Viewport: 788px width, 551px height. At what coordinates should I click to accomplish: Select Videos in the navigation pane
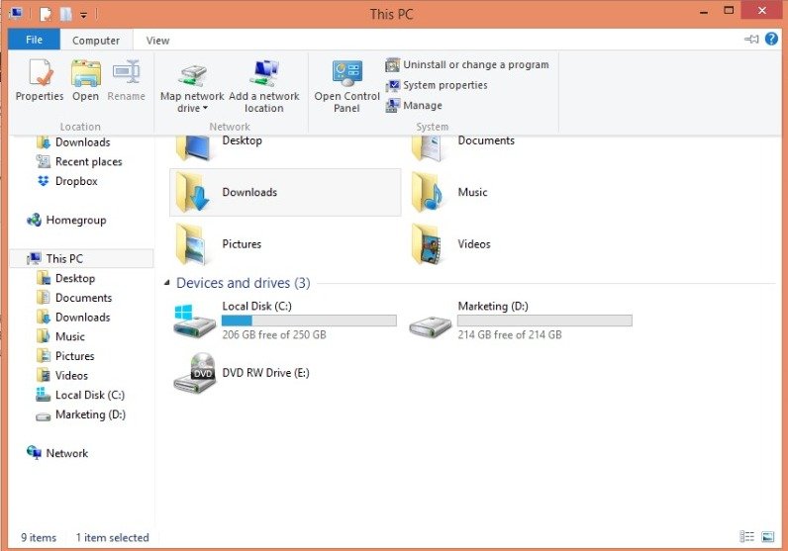[x=62, y=376]
